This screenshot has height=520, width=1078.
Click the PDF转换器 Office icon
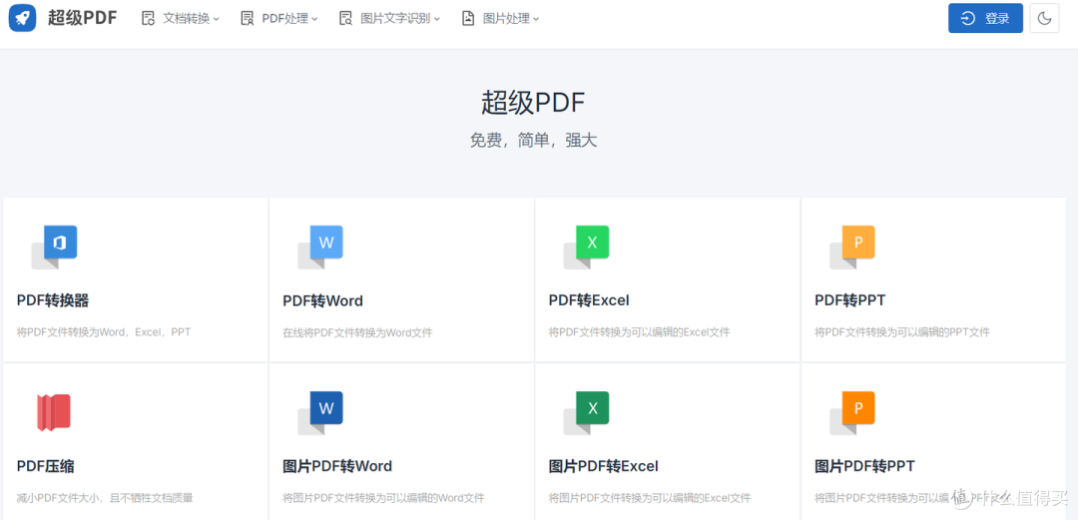[54, 247]
